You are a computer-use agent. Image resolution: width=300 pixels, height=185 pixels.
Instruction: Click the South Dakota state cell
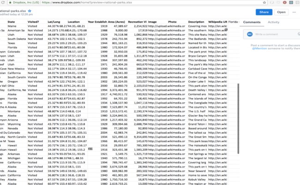(x=17, y=39)
